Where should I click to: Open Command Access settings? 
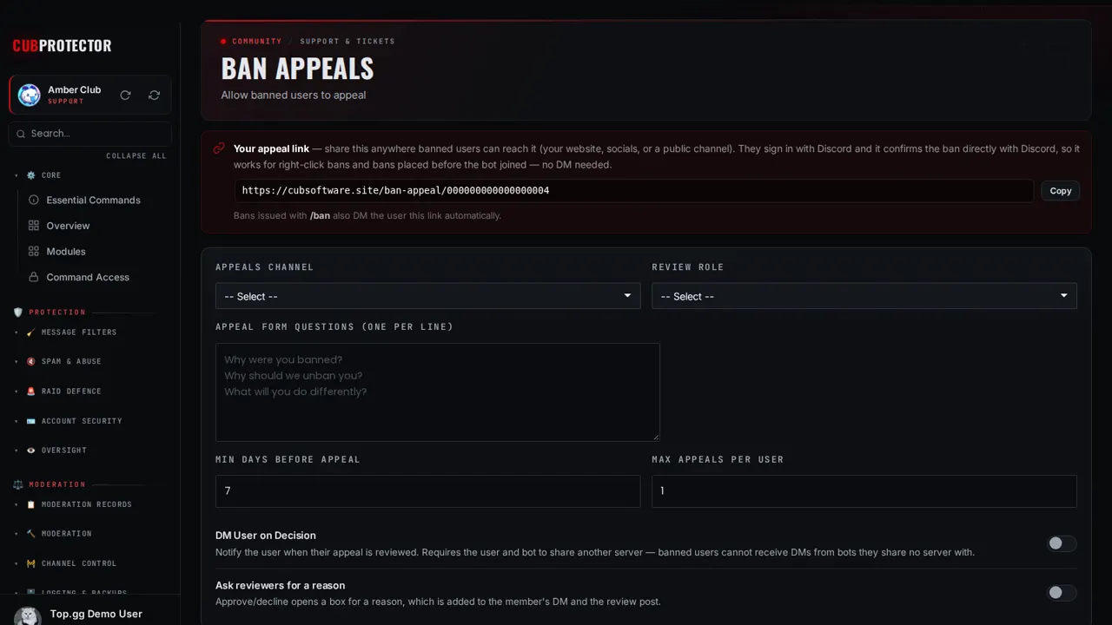(x=96, y=277)
